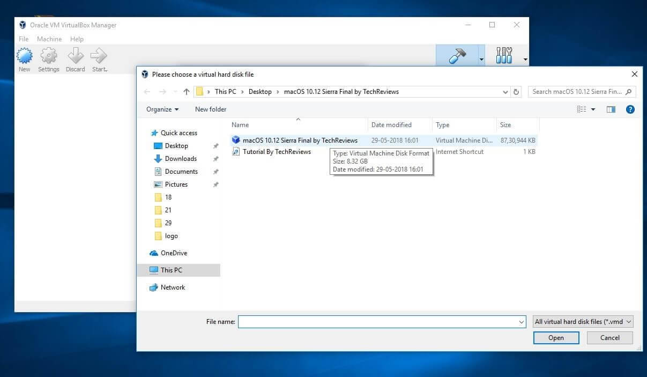Open the Help menu

(77, 39)
